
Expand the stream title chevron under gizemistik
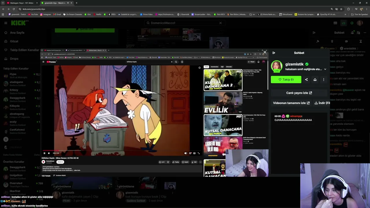click(x=325, y=69)
